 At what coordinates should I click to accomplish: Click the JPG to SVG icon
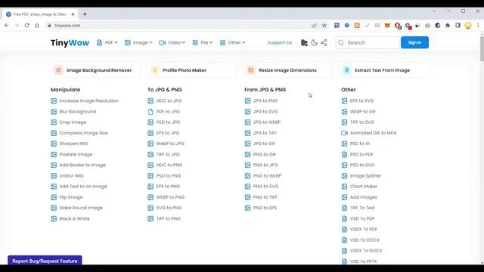point(247,112)
